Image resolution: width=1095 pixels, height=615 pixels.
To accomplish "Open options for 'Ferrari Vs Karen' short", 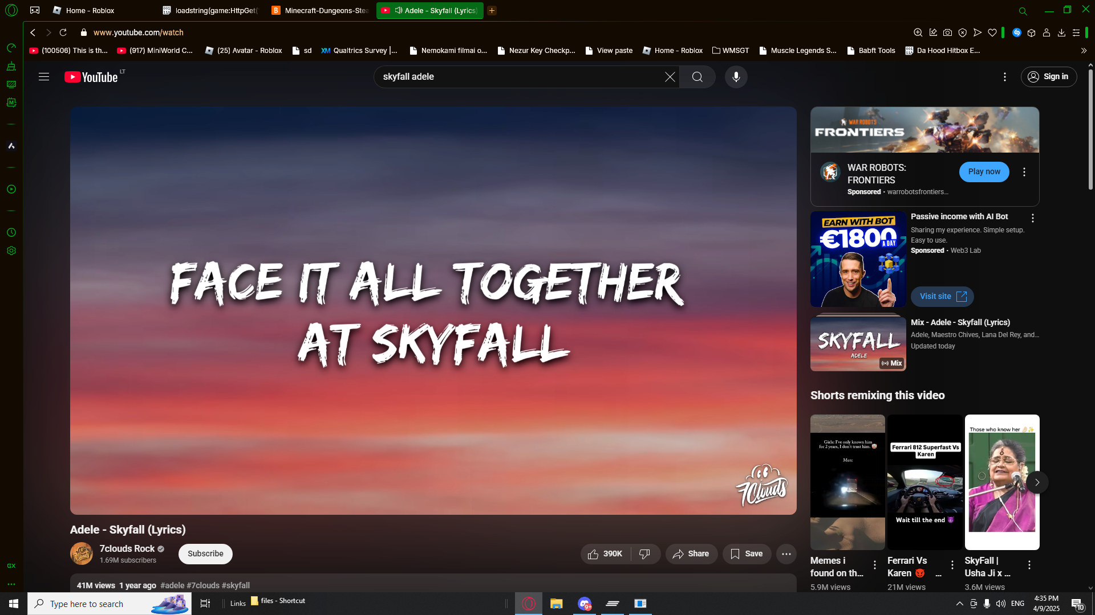I will tap(952, 565).
